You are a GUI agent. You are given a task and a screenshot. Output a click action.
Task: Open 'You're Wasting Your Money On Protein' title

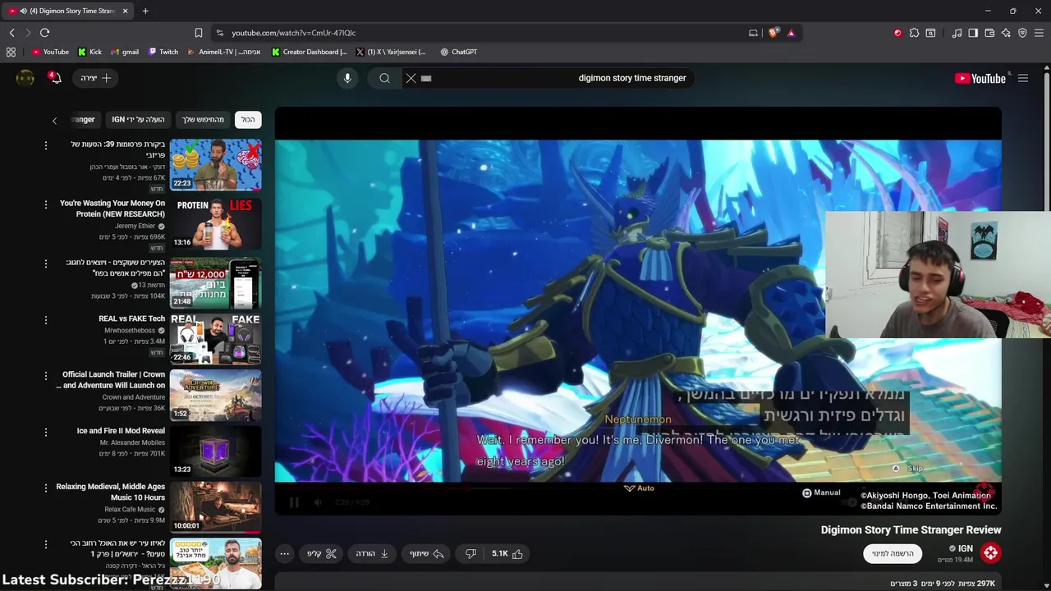pos(112,208)
